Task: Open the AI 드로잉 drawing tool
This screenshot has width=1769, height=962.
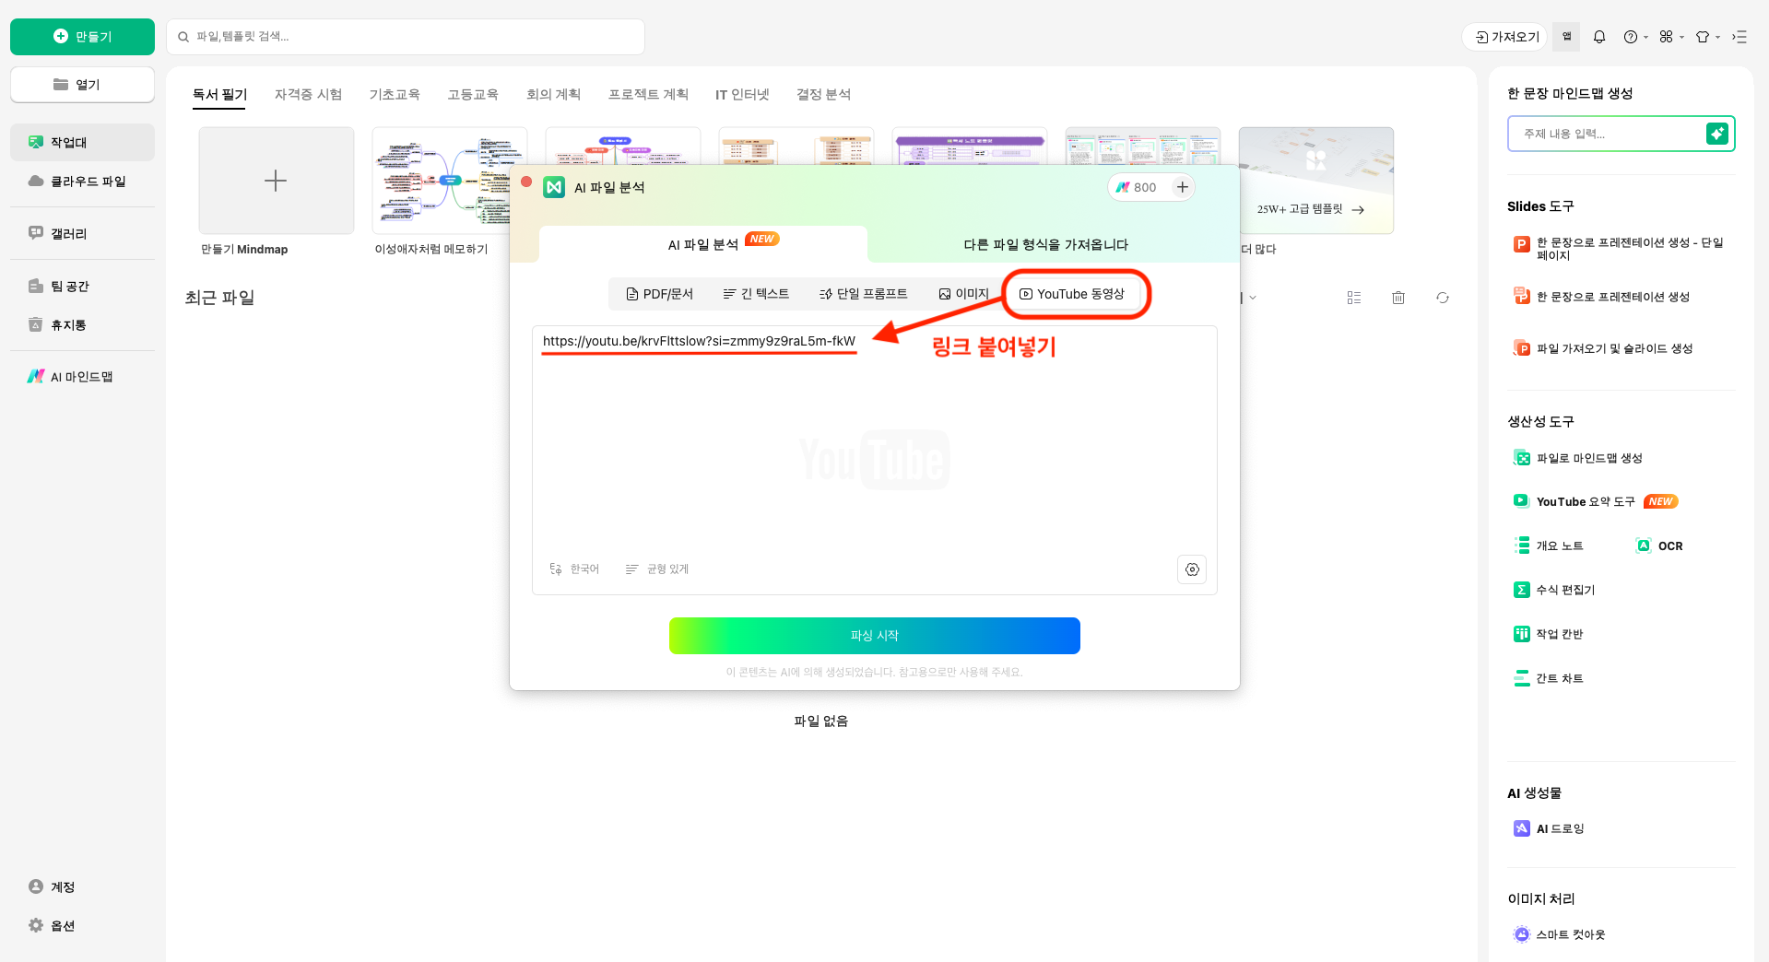Action: point(1560,828)
